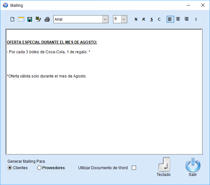Enable Utilizar Documento de Word checkbox
Image resolution: width=210 pixels, height=185 pixels.
pos(134,168)
